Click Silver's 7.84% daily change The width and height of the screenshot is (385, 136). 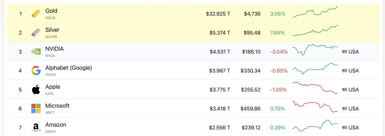[x=277, y=33]
